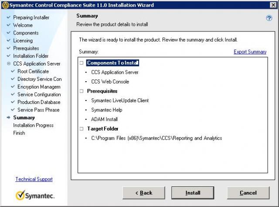Select the CCS Application Server step label
The height and width of the screenshot is (207, 279).
click(x=37, y=64)
